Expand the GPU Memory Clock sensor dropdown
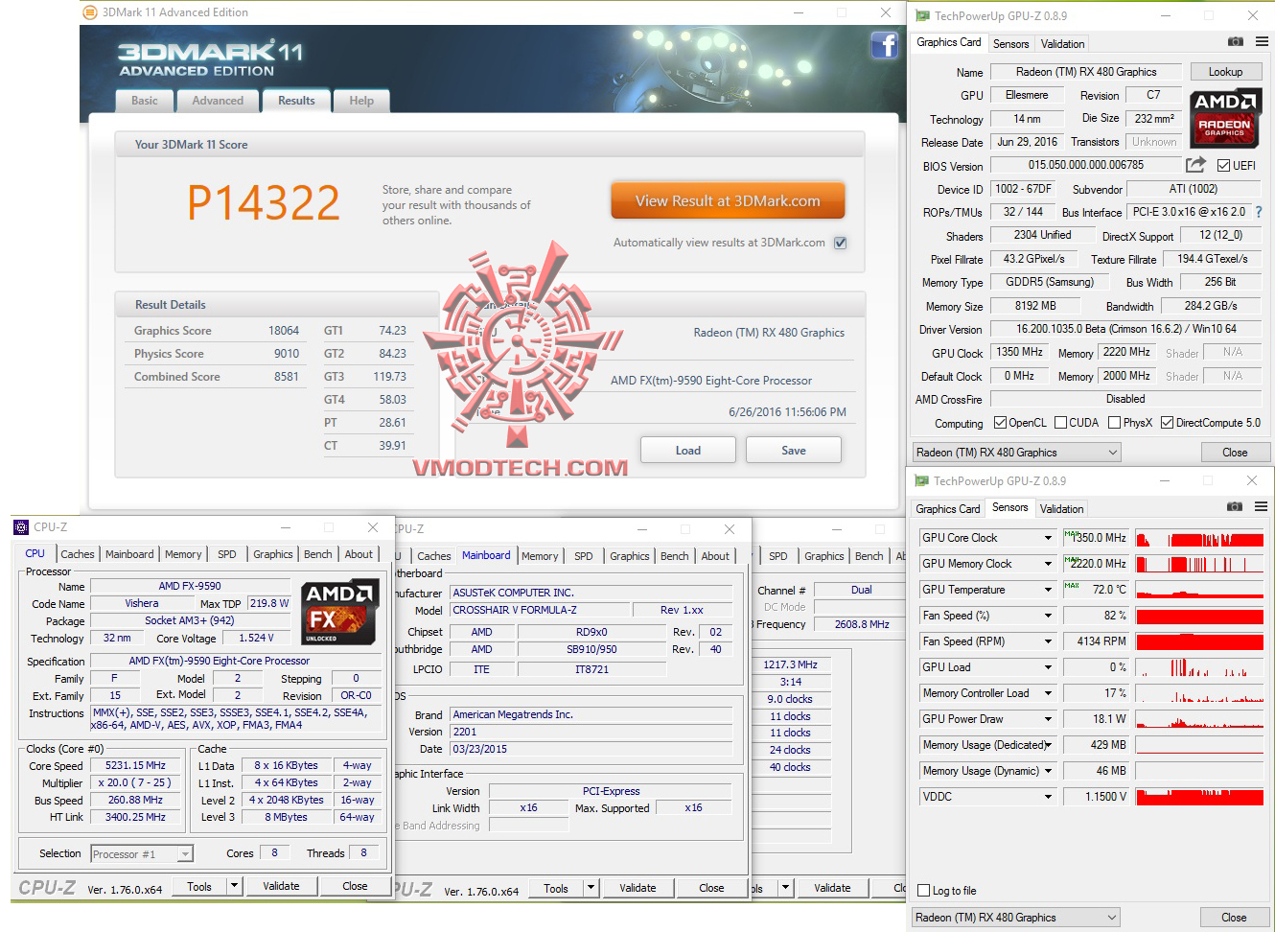 pos(1048,564)
